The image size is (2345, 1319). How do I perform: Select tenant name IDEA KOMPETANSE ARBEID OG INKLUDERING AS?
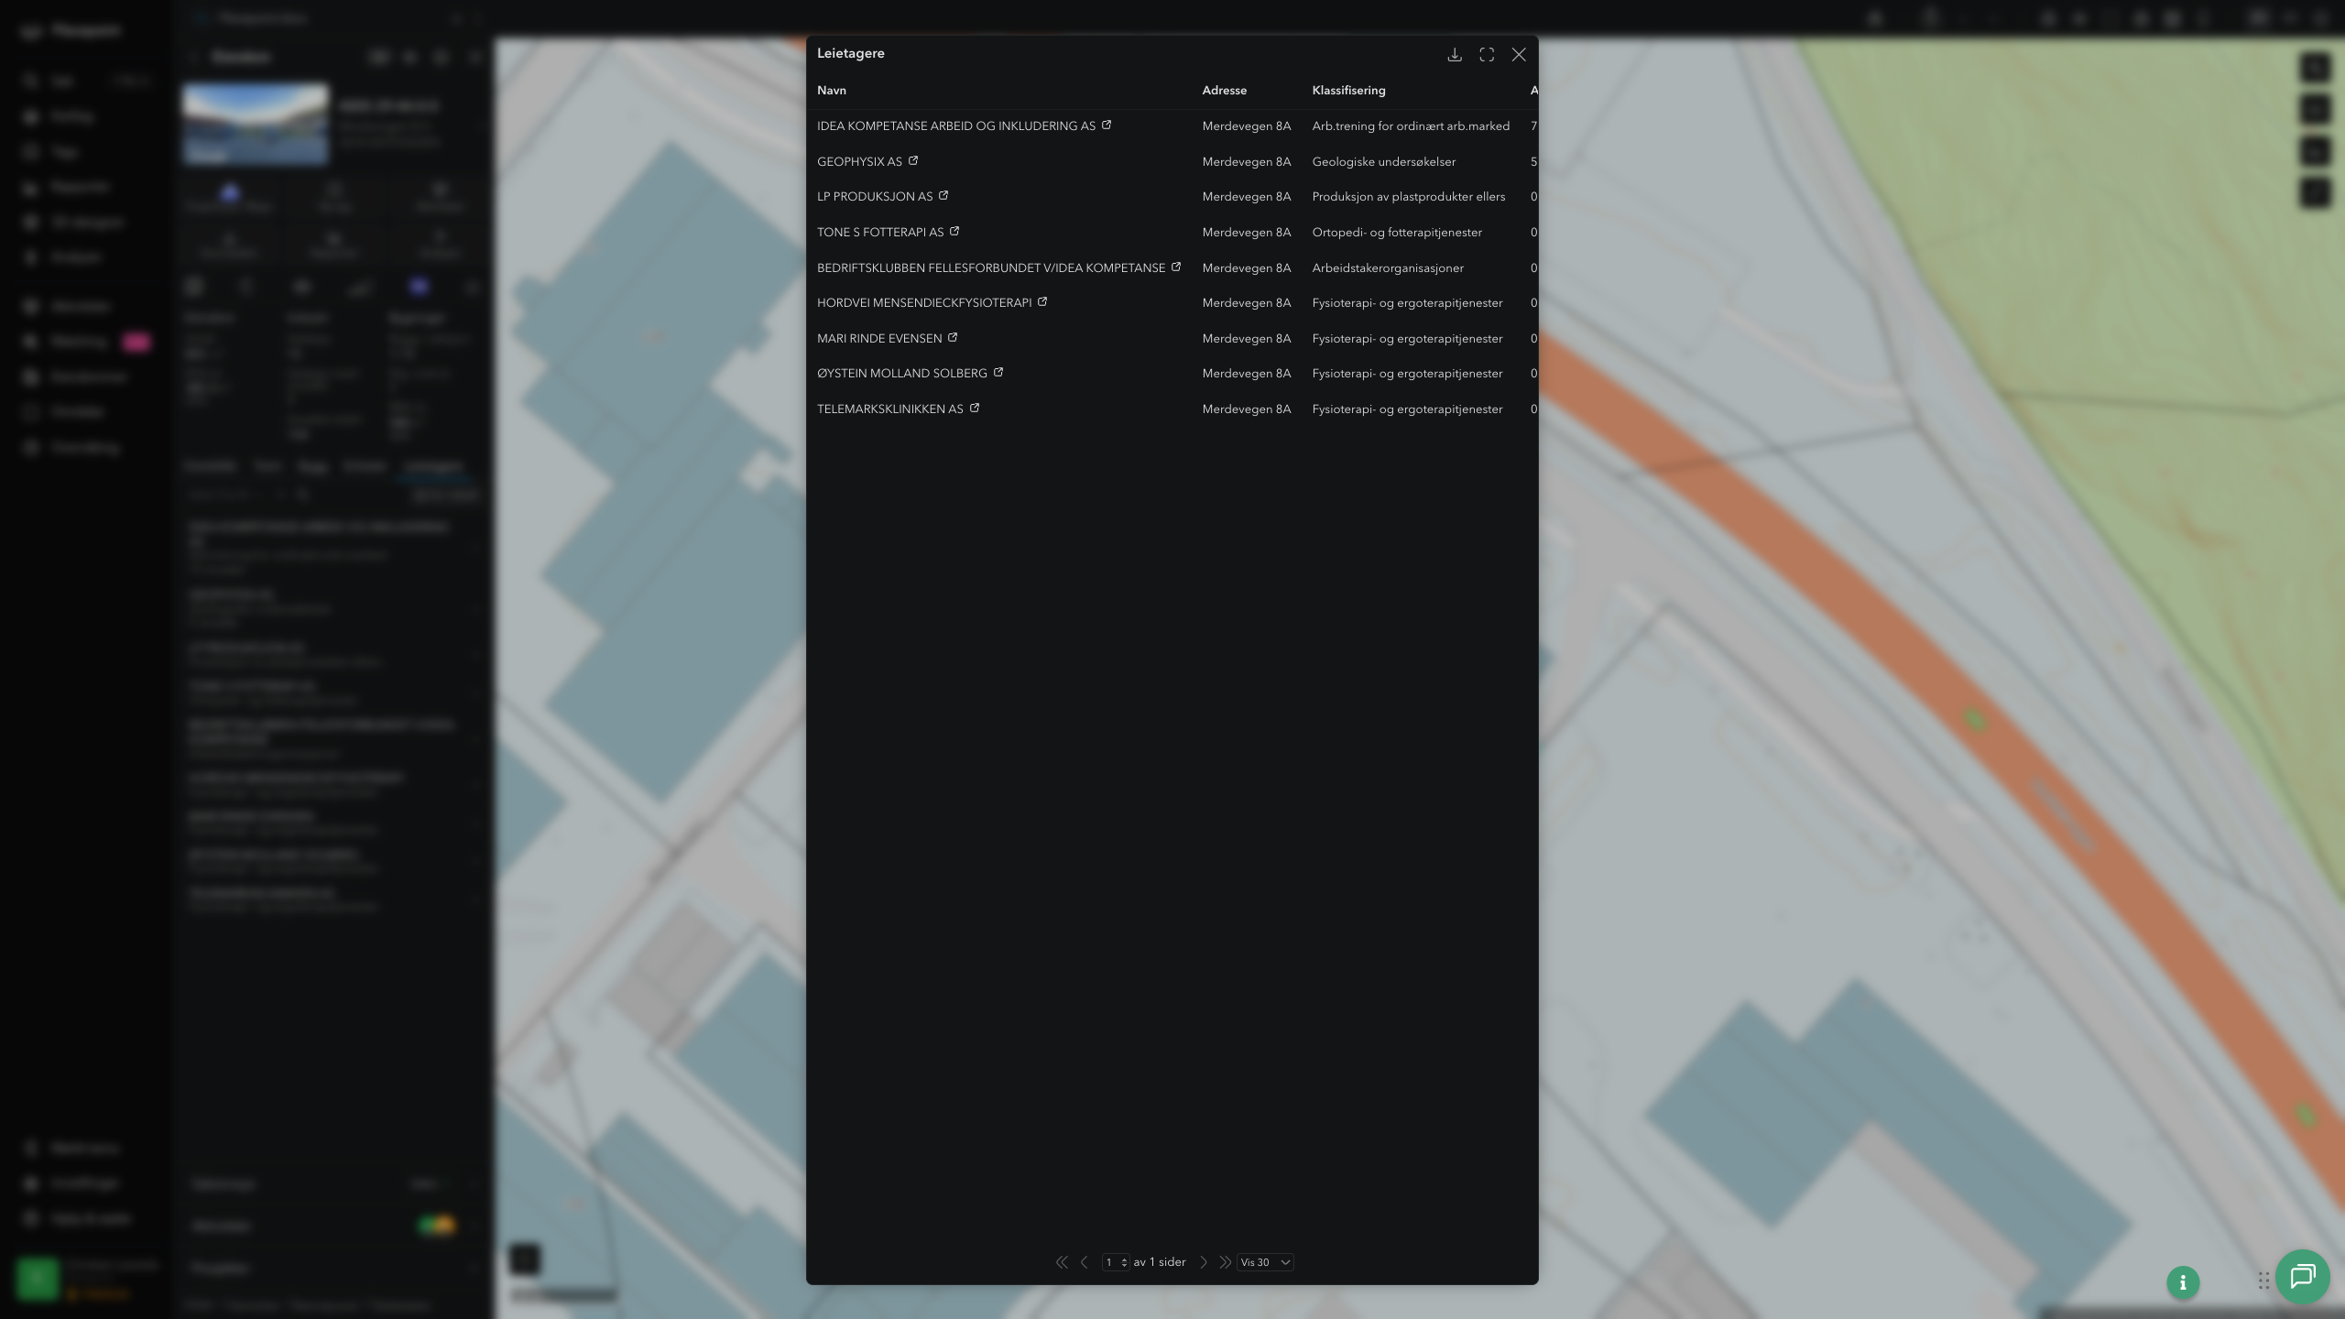[x=956, y=126]
